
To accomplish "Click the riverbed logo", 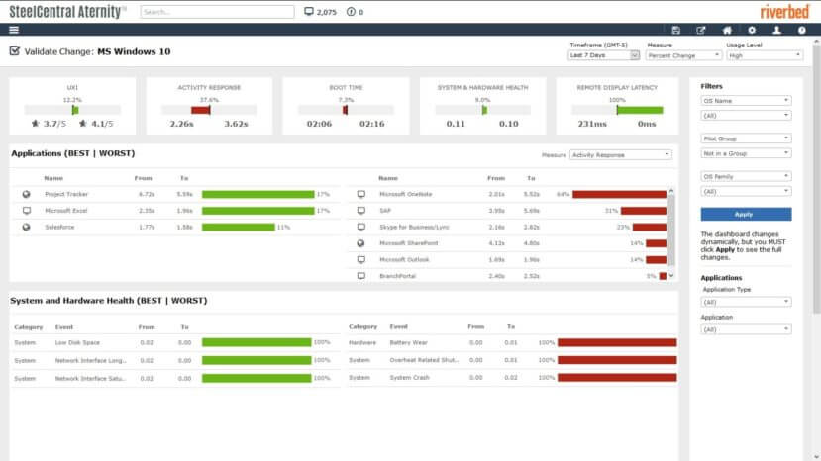I will (x=784, y=12).
